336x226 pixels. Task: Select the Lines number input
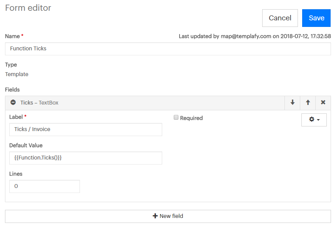(x=44, y=186)
